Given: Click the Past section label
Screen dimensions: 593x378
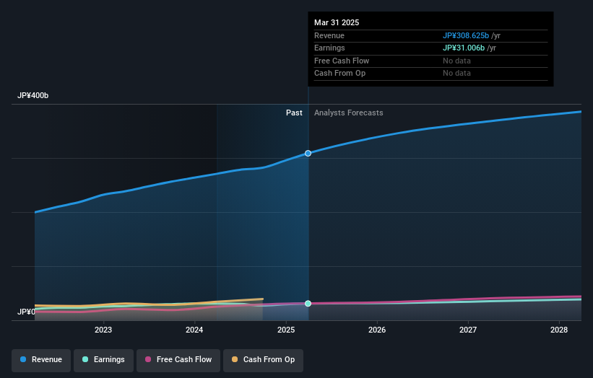Looking at the screenshot, I should 294,113.
